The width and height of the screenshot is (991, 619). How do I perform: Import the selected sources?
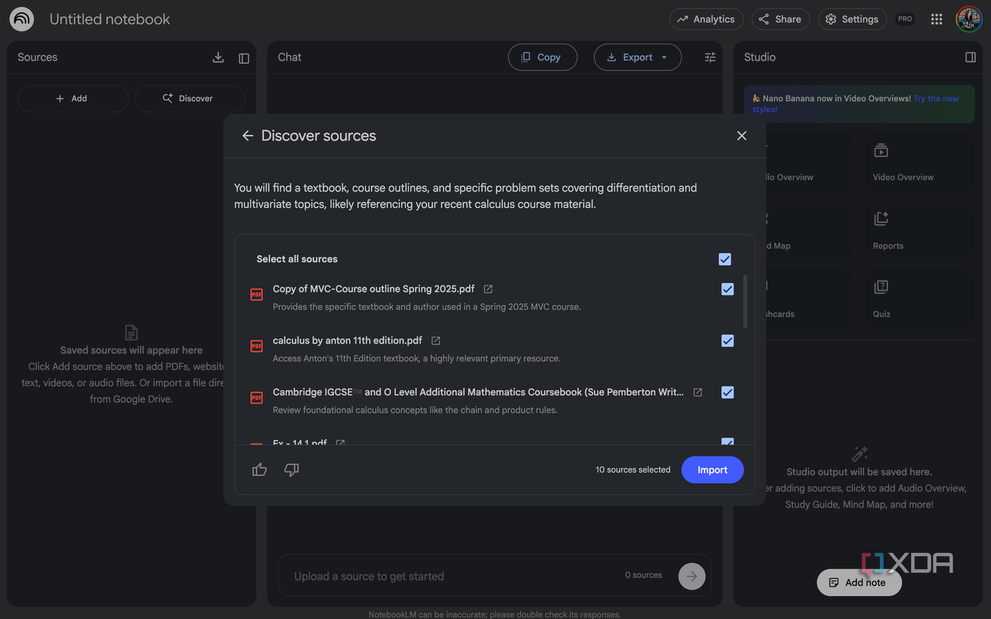tap(712, 470)
